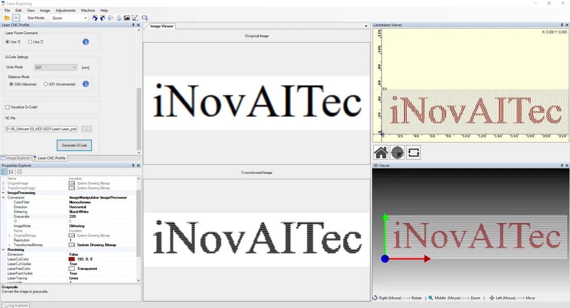Image resolution: width=570 pixels, height=308 pixels.
Task: Click the flip horizontal toolbar icon
Action: click(110, 17)
